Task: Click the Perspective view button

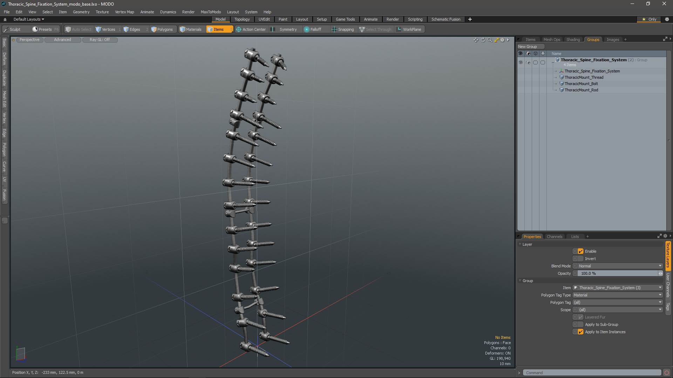Action: click(29, 40)
